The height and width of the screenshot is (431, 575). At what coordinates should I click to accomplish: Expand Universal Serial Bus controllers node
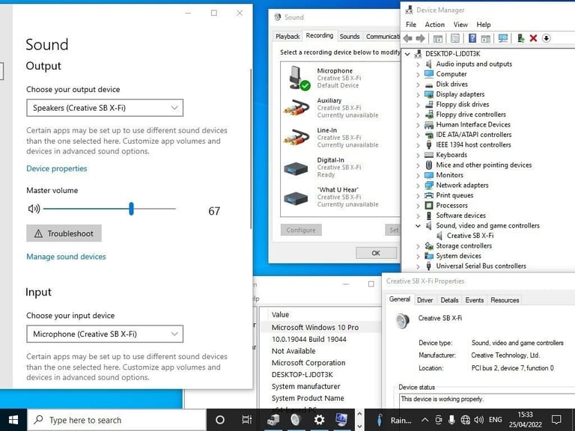(x=418, y=266)
